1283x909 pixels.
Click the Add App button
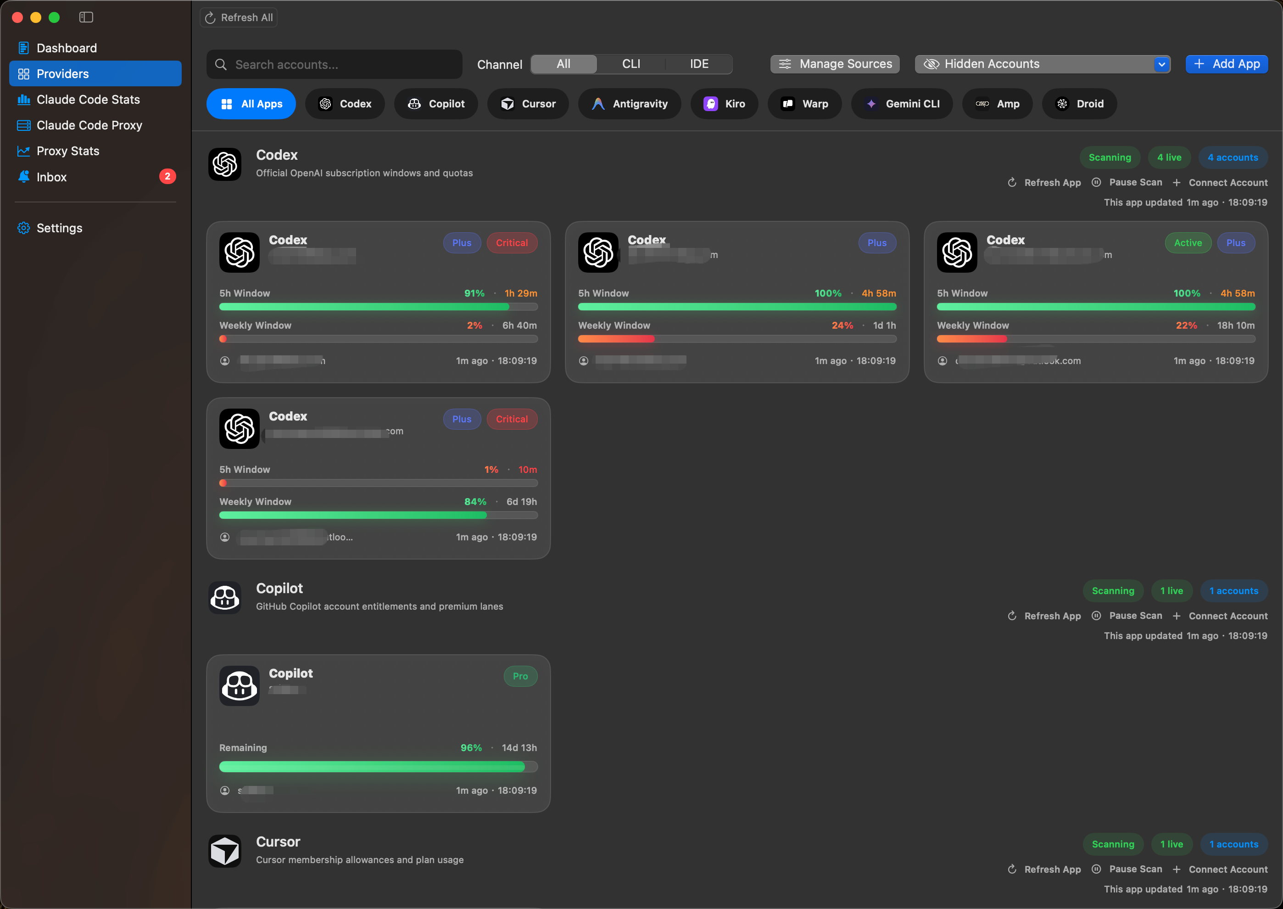pyautogui.click(x=1227, y=64)
